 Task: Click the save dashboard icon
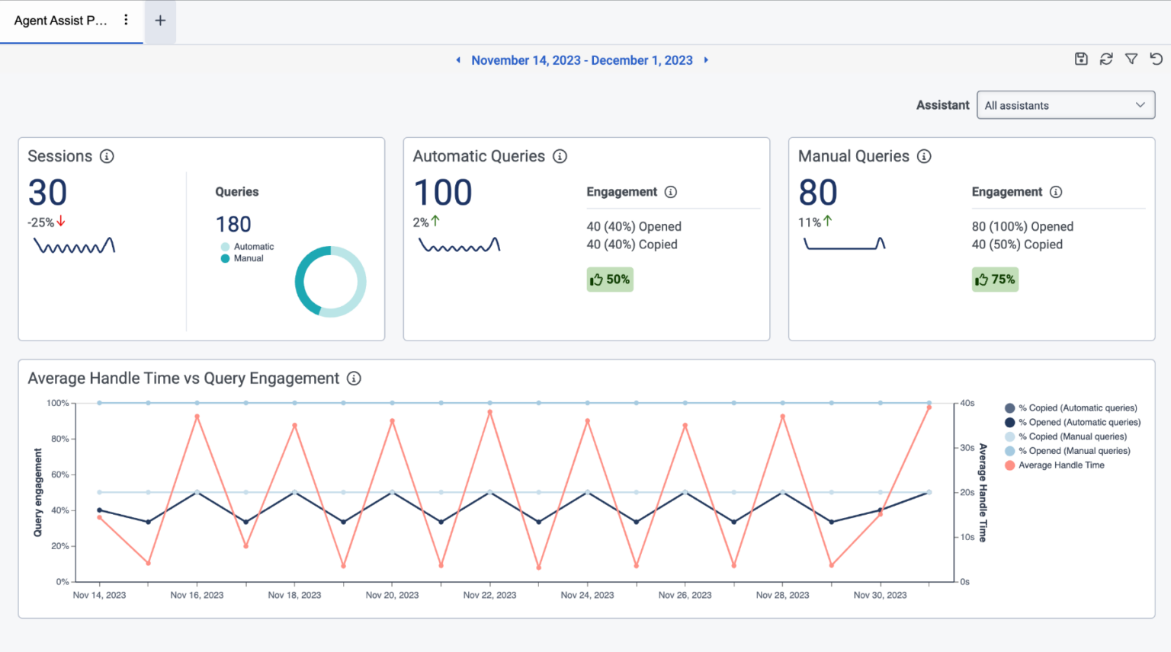(1081, 59)
